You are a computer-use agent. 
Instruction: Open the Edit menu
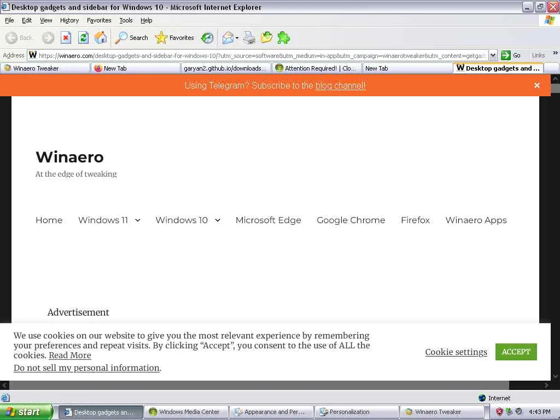[27, 20]
